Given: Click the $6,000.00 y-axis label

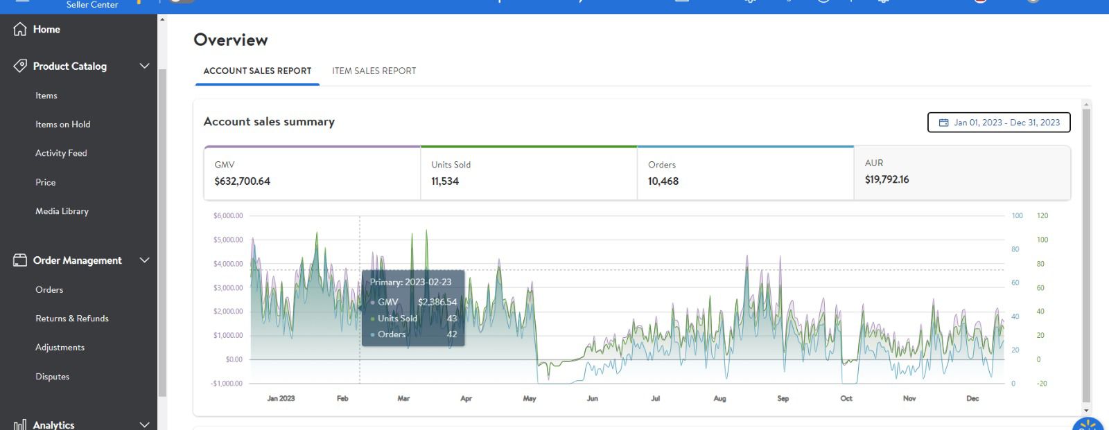Looking at the screenshot, I should (x=228, y=216).
